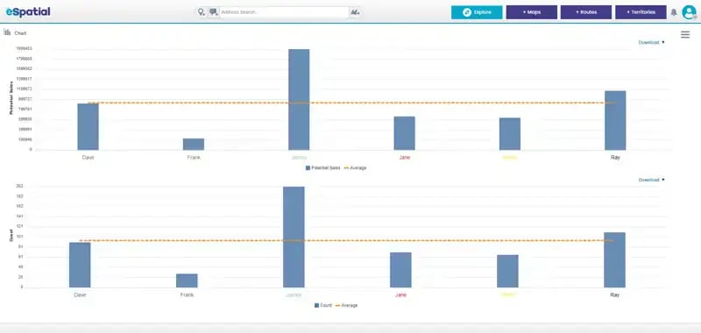
Task: Toggle Average legend entry in top chart
Action: [356, 168]
